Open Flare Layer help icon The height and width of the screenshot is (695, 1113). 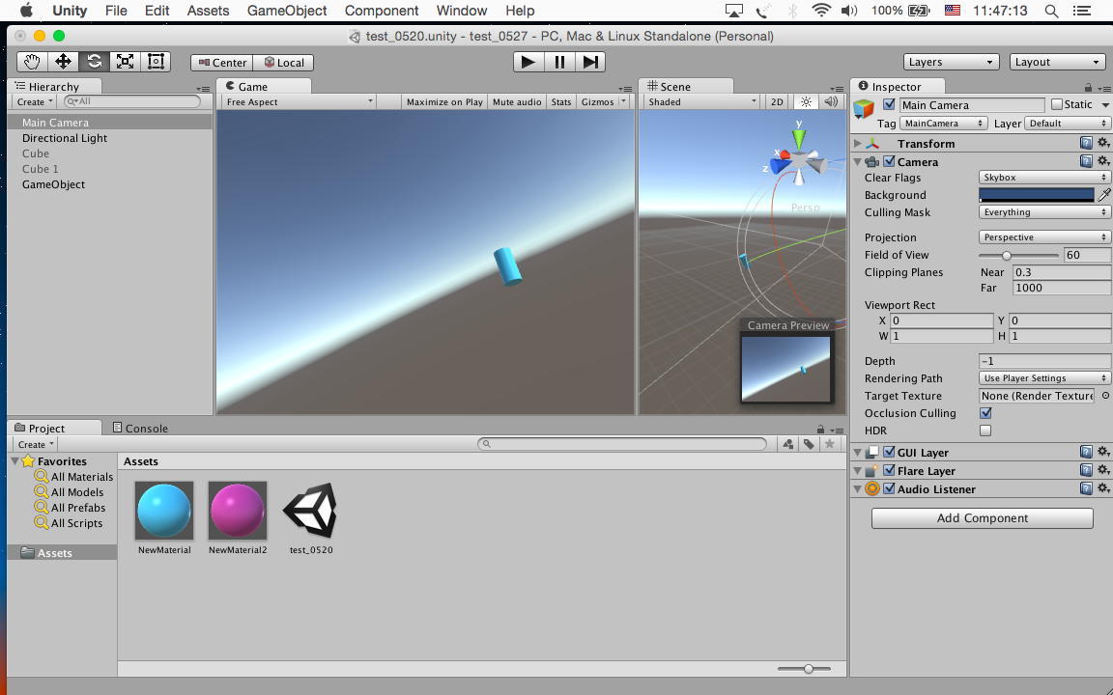pos(1086,470)
